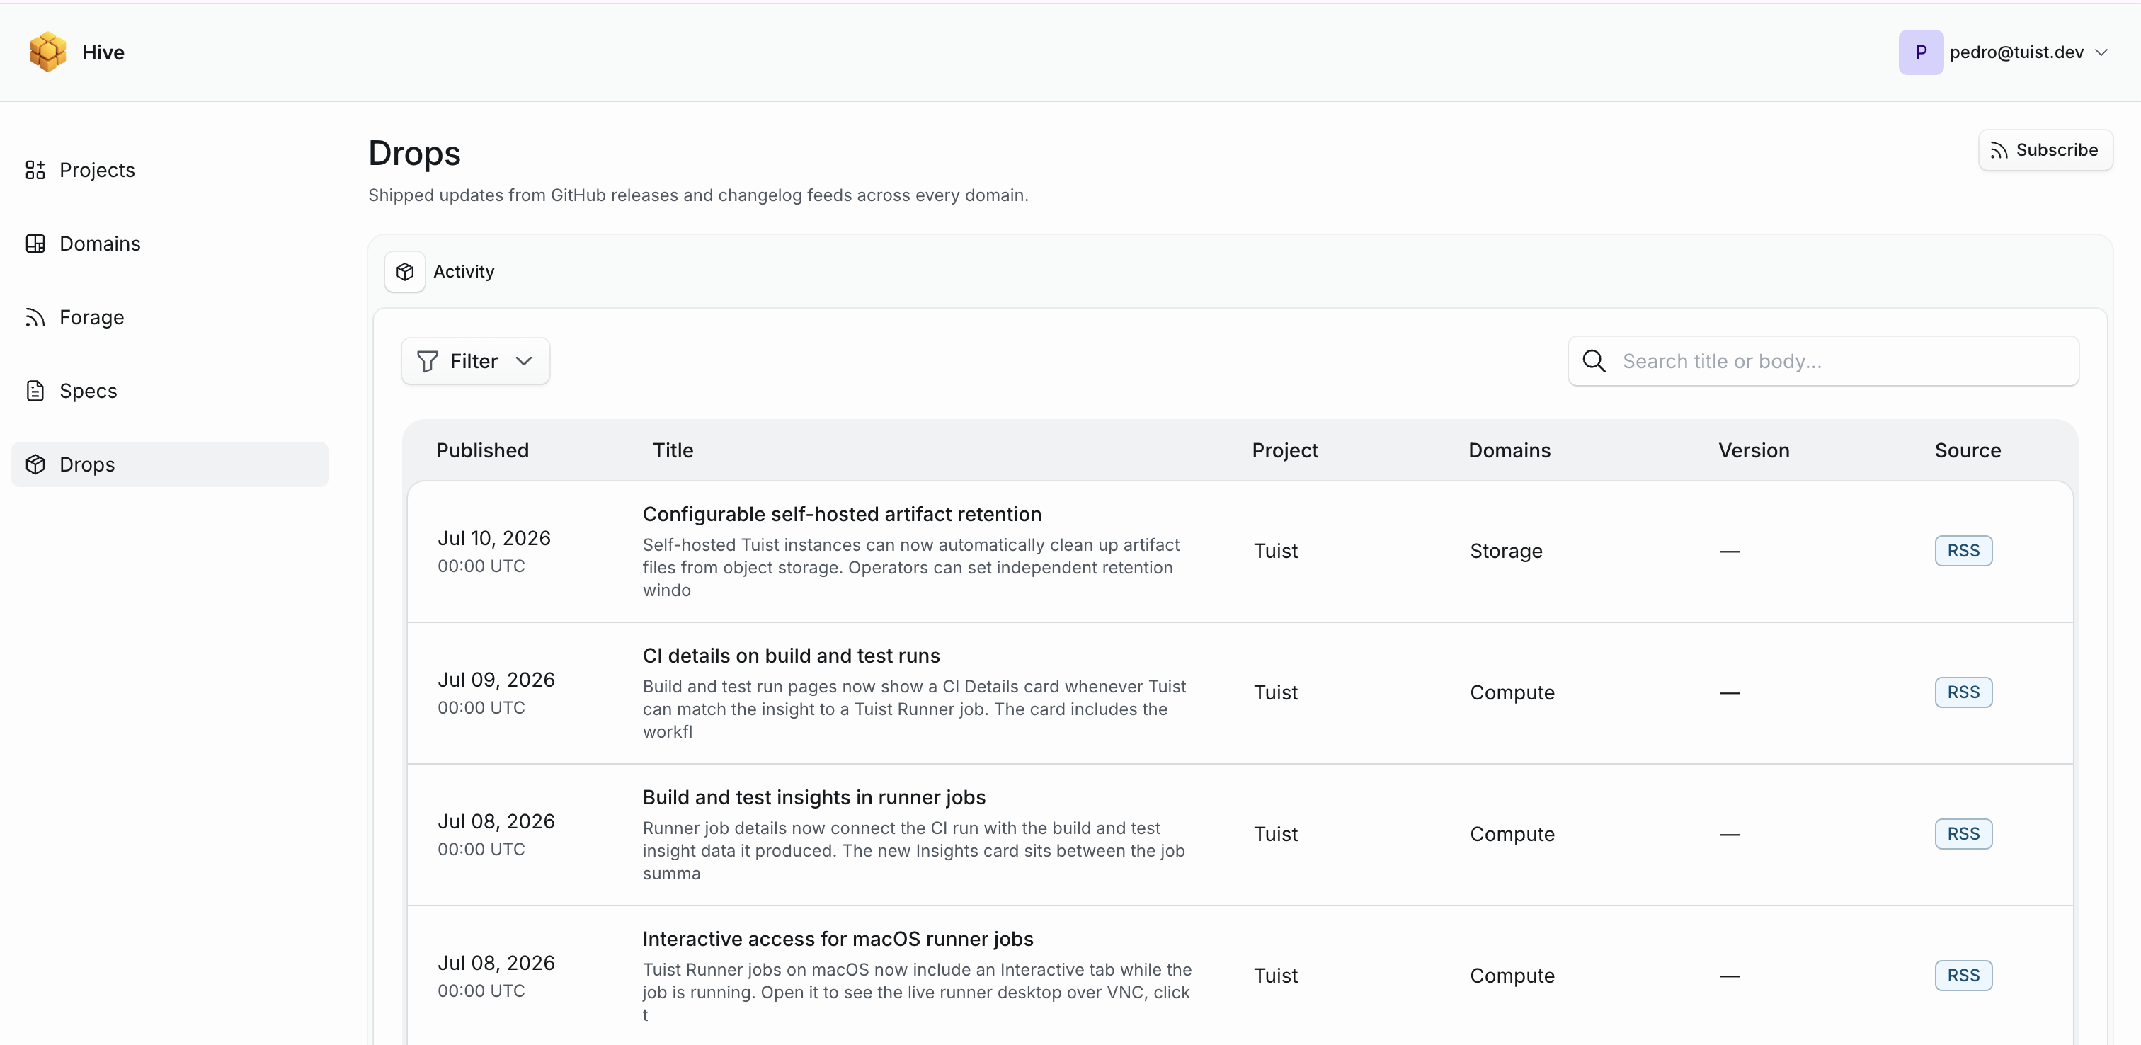Click the Drops box icon in sidebar
Image resolution: width=2141 pixels, height=1045 pixels.
pyautogui.click(x=35, y=464)
